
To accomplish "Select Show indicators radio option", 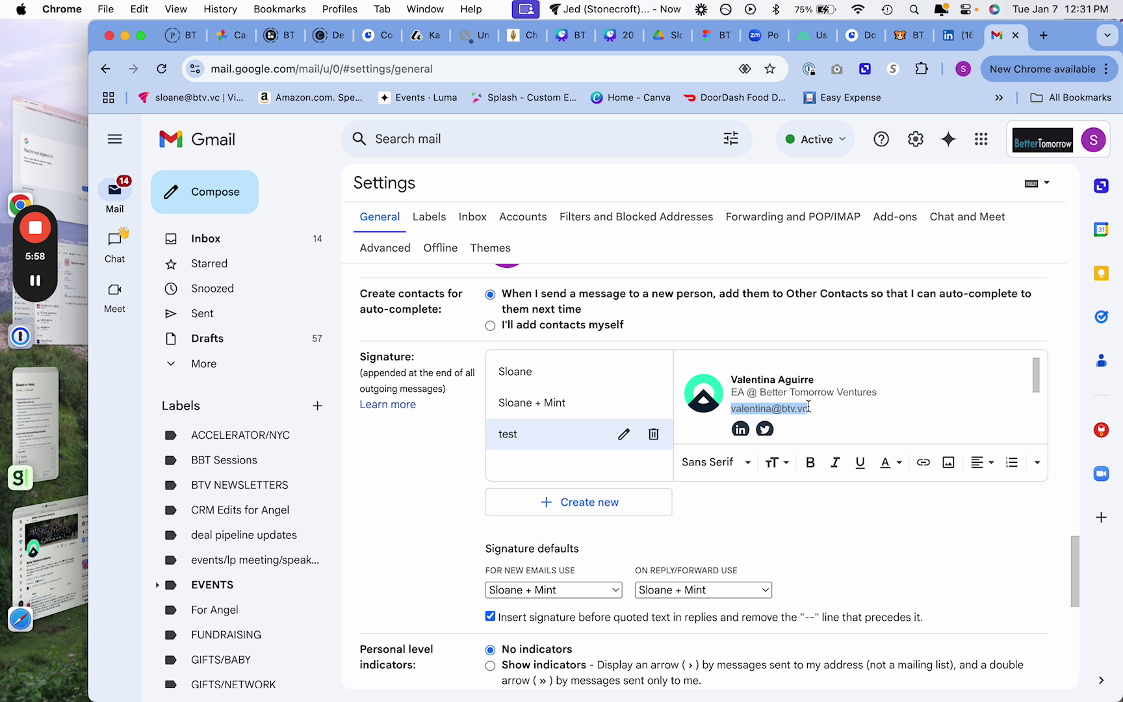I will click(491, 666).
